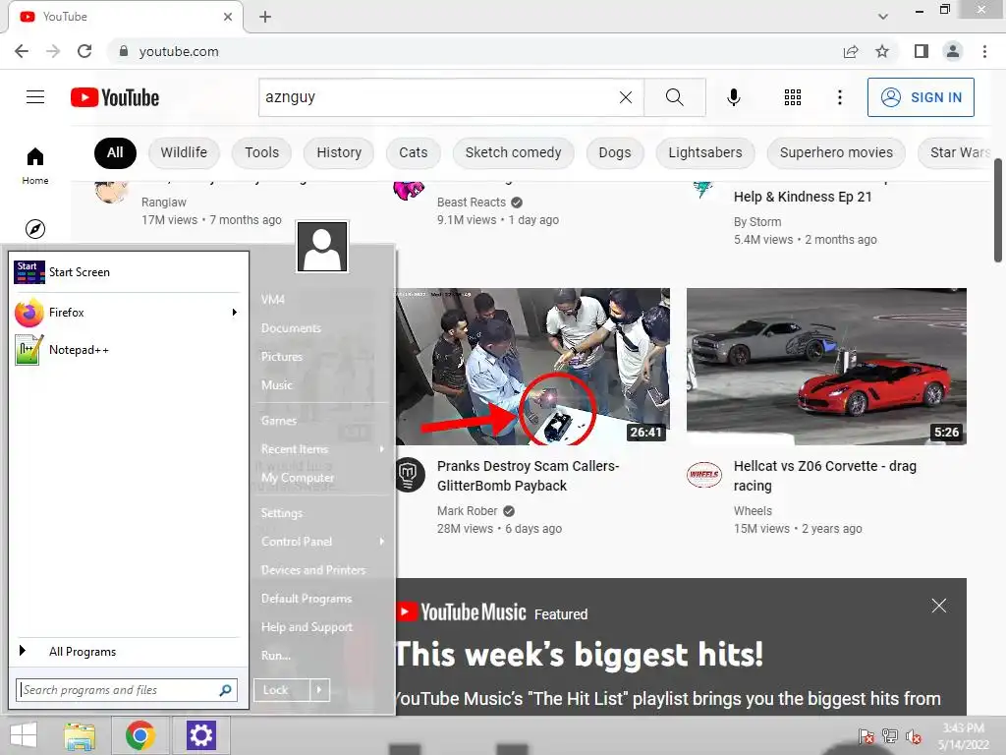The height and width of the screenshot is (755, 1006).
Task: Open the tab search chevron in Chrome
Action: click(883, 17)
